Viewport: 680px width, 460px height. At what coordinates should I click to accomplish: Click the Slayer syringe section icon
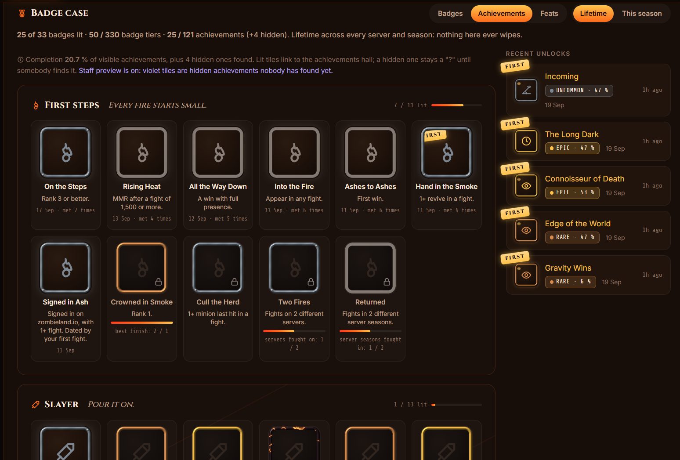click(36, 405)
